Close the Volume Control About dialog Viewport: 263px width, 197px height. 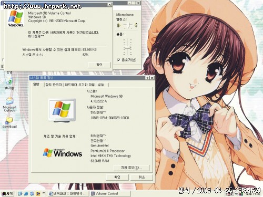pyautogui.click(x=109, y=5)
